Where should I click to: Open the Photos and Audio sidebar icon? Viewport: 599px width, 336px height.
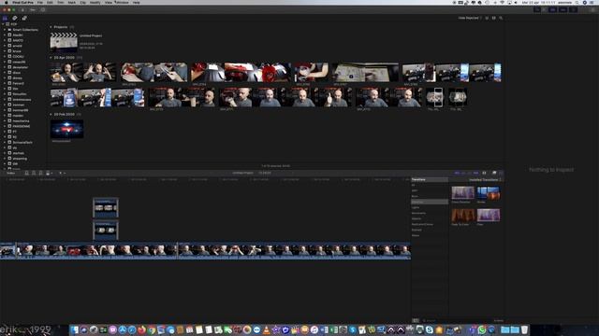click(15, 18)
